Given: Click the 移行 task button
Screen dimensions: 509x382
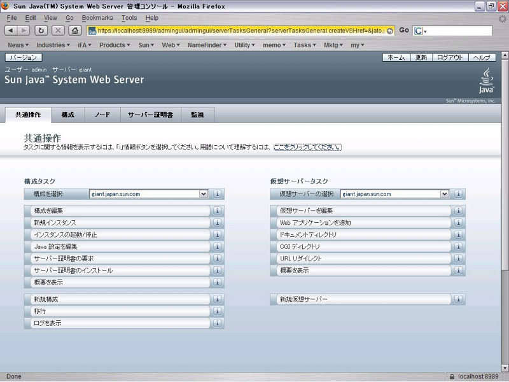Looking at the screenshot, I should pos(120,311).
